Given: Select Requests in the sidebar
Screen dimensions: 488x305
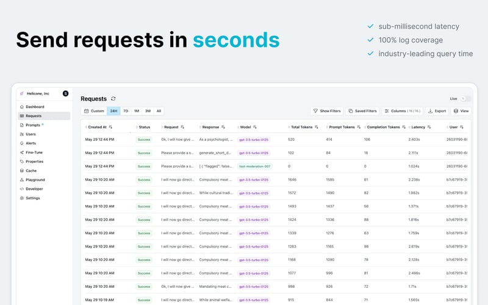Looking at the screenshot, I should coord(44,116).
